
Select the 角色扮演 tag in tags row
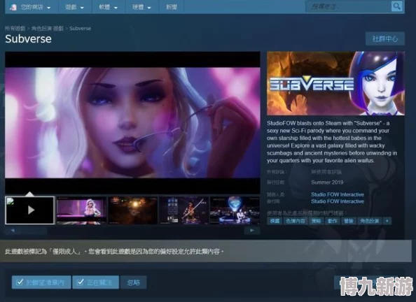(370, 221)
